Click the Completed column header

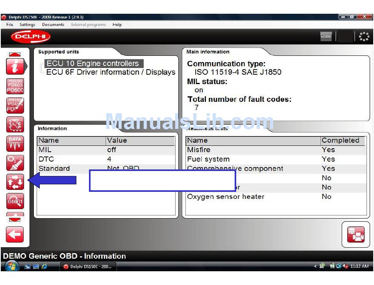coord(343,140)
